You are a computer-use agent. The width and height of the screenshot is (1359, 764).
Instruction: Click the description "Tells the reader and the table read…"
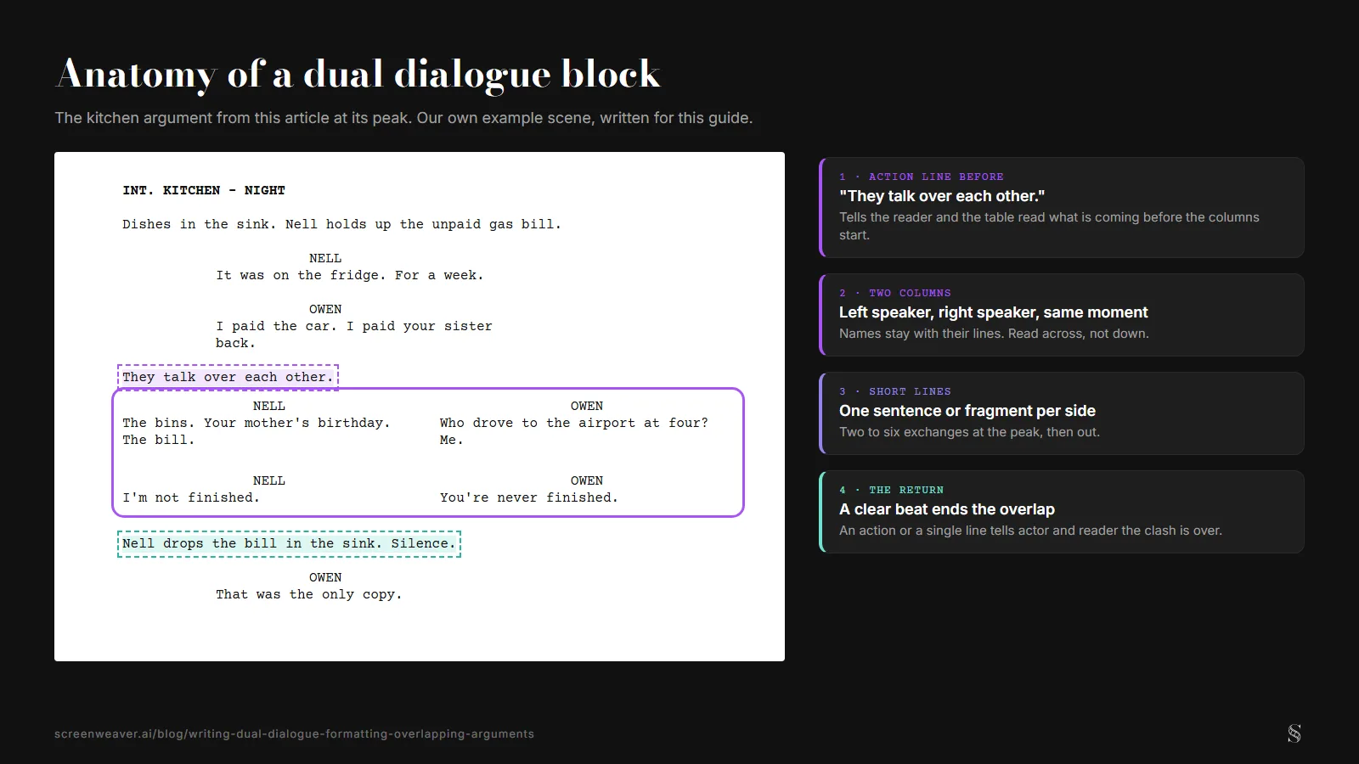(1049, 226)
